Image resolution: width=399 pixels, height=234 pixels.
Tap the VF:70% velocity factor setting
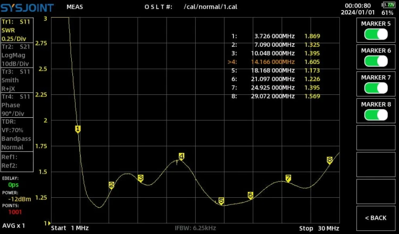[12, 130]
